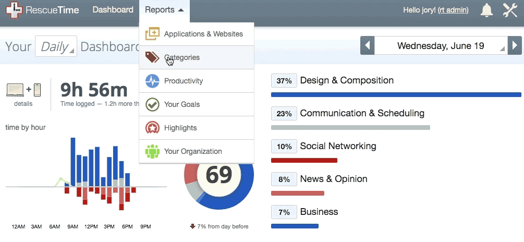Go to the next day arrow
The width and height of the screenshot is (524, 242).
515,46
